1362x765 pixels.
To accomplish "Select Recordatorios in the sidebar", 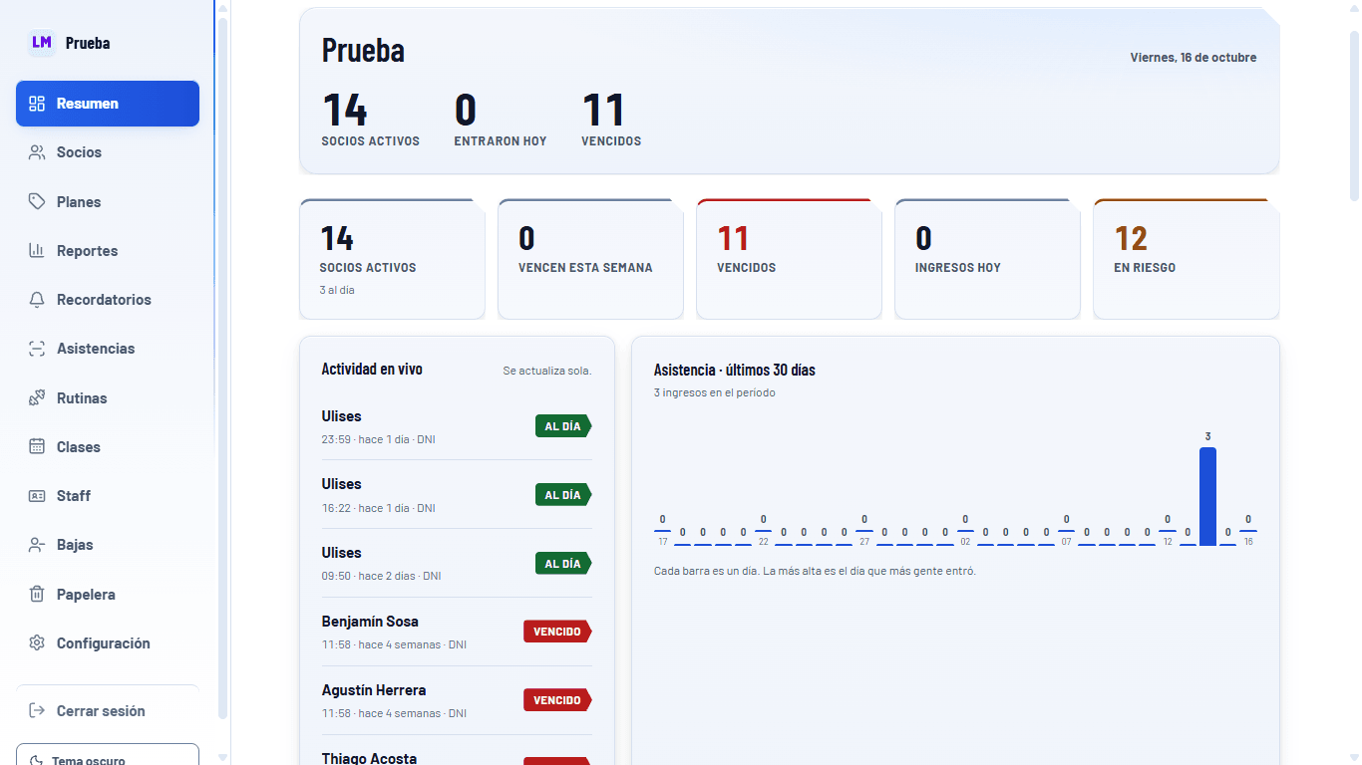I will tap(108, 300).
